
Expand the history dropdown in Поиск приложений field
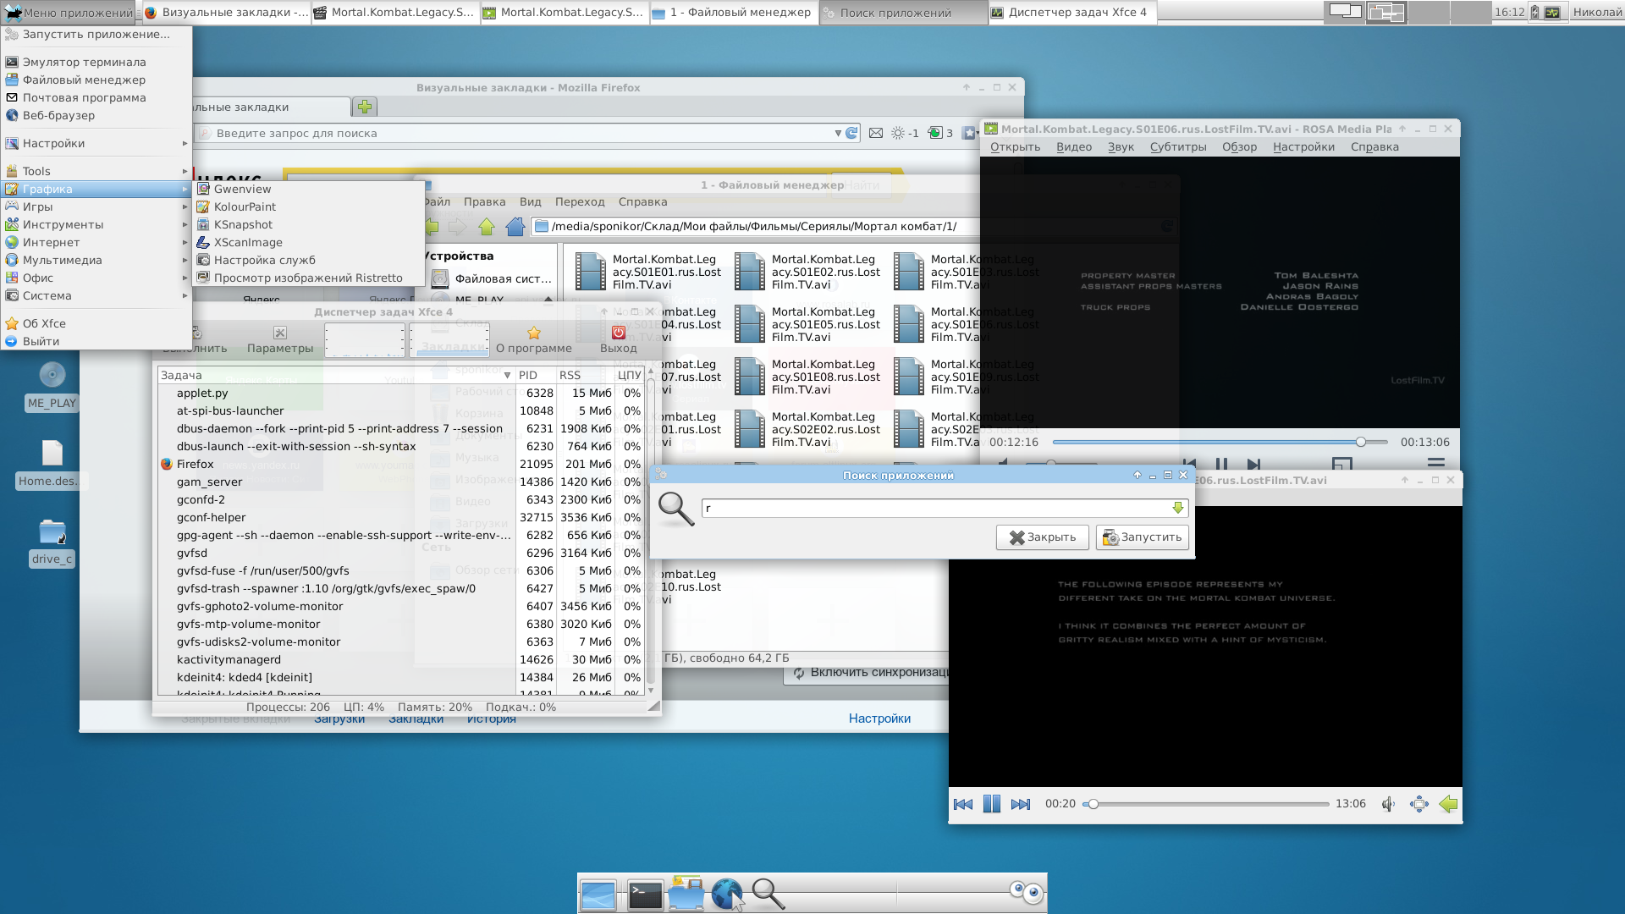coord(1177,508)
